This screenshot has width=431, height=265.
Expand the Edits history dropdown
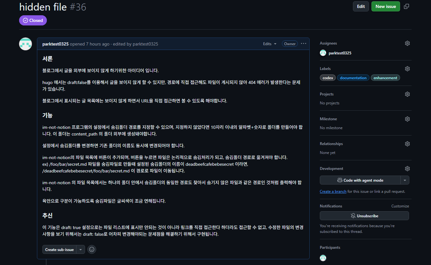(269, 44)
